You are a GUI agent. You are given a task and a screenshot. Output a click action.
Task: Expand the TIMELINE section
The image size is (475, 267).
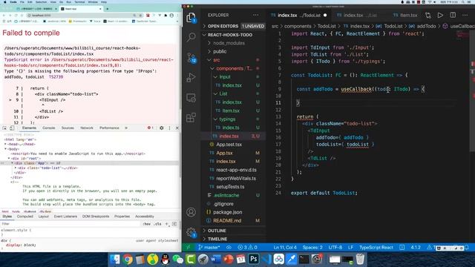pyautogui.click(x=234, y=239)
